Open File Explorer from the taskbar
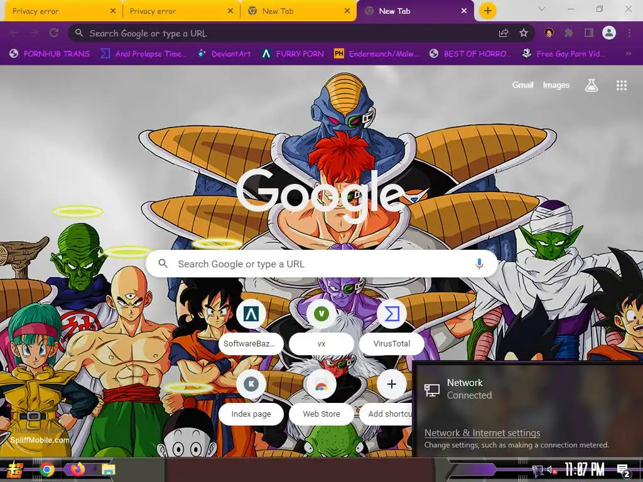This screenshot has width=643, height=482. click(108, 469)
